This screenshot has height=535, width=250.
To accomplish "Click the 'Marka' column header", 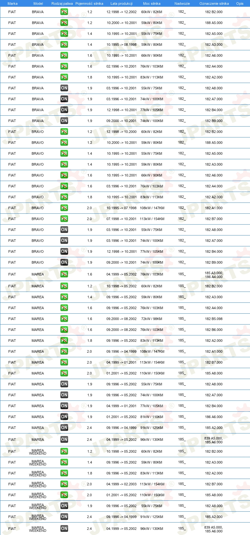I will point(12,4).
